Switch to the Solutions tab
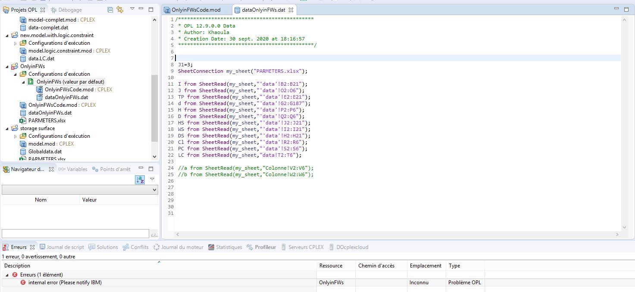635x292 pixels. point(103,247)
